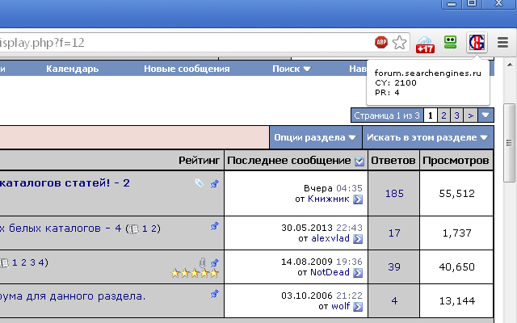Click multipage icon in белых каталогов thread

pos(134,229)
